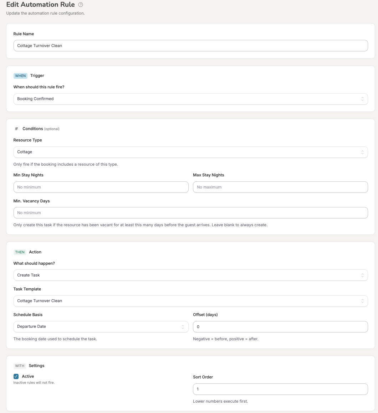Open the Booking Confirmed trigger dropdown
The width and height of the screenshot is (378, 413).
coord(191,99)
